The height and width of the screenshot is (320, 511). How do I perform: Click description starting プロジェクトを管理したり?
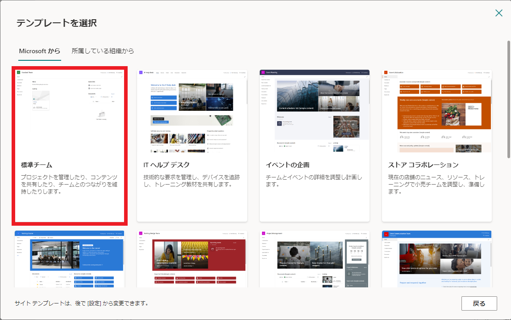pyautogui.click(x=69, y=184)
